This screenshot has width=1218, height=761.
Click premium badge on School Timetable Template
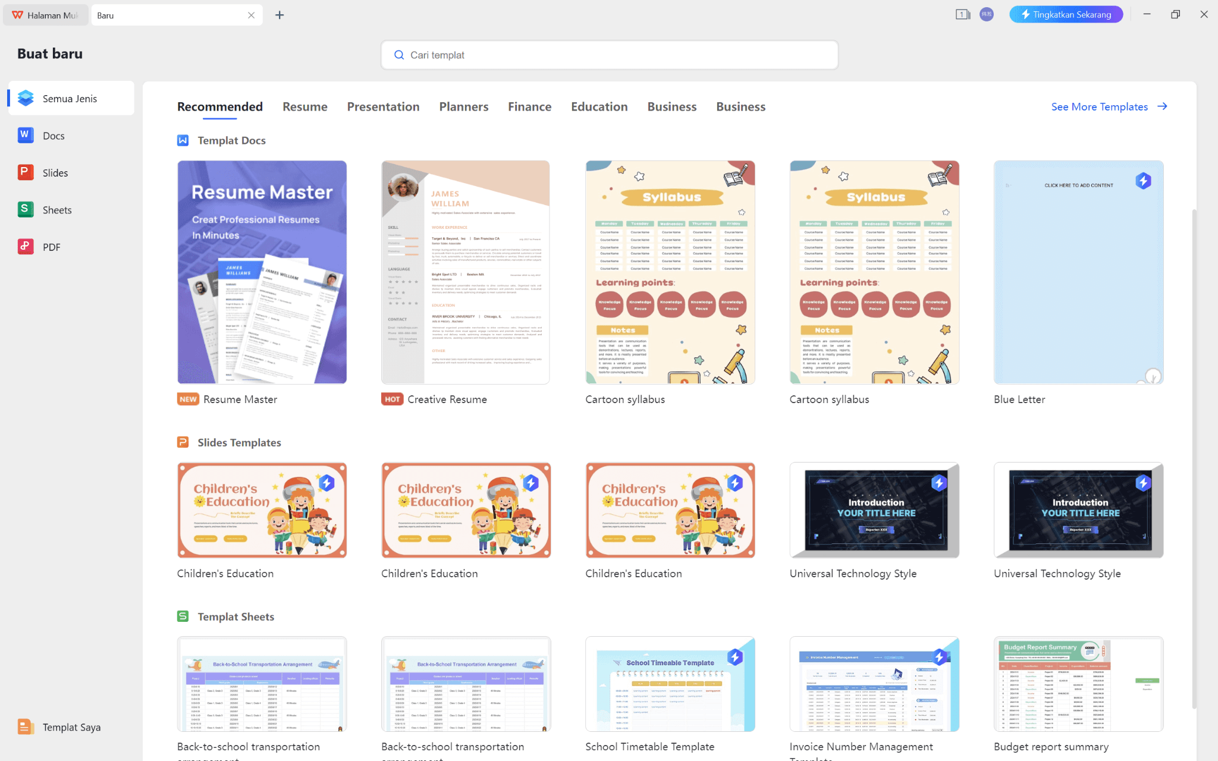[734, 658]
